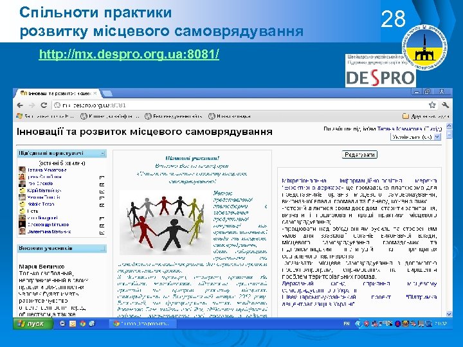The height and width of the screenshot is (347, 463).
Task: Select the Інновації та розвиток browser tab
Action: coord(58,93)
